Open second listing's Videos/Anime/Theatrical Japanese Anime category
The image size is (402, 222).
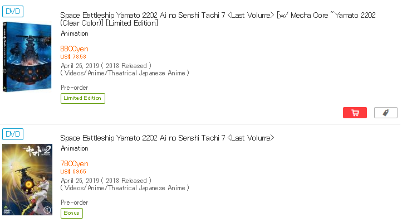[x=125, y=188]
